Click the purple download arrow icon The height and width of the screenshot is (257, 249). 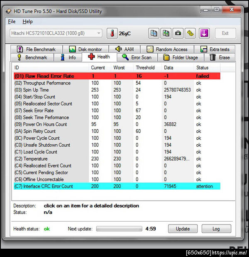pyautogui.click(x=204, y=33)
